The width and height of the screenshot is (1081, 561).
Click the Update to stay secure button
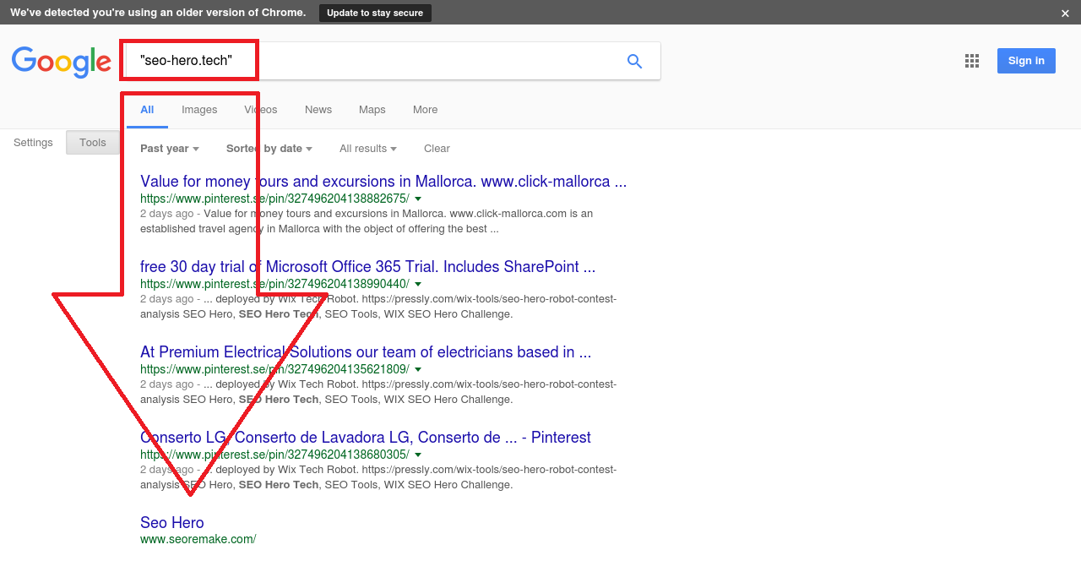375,13
